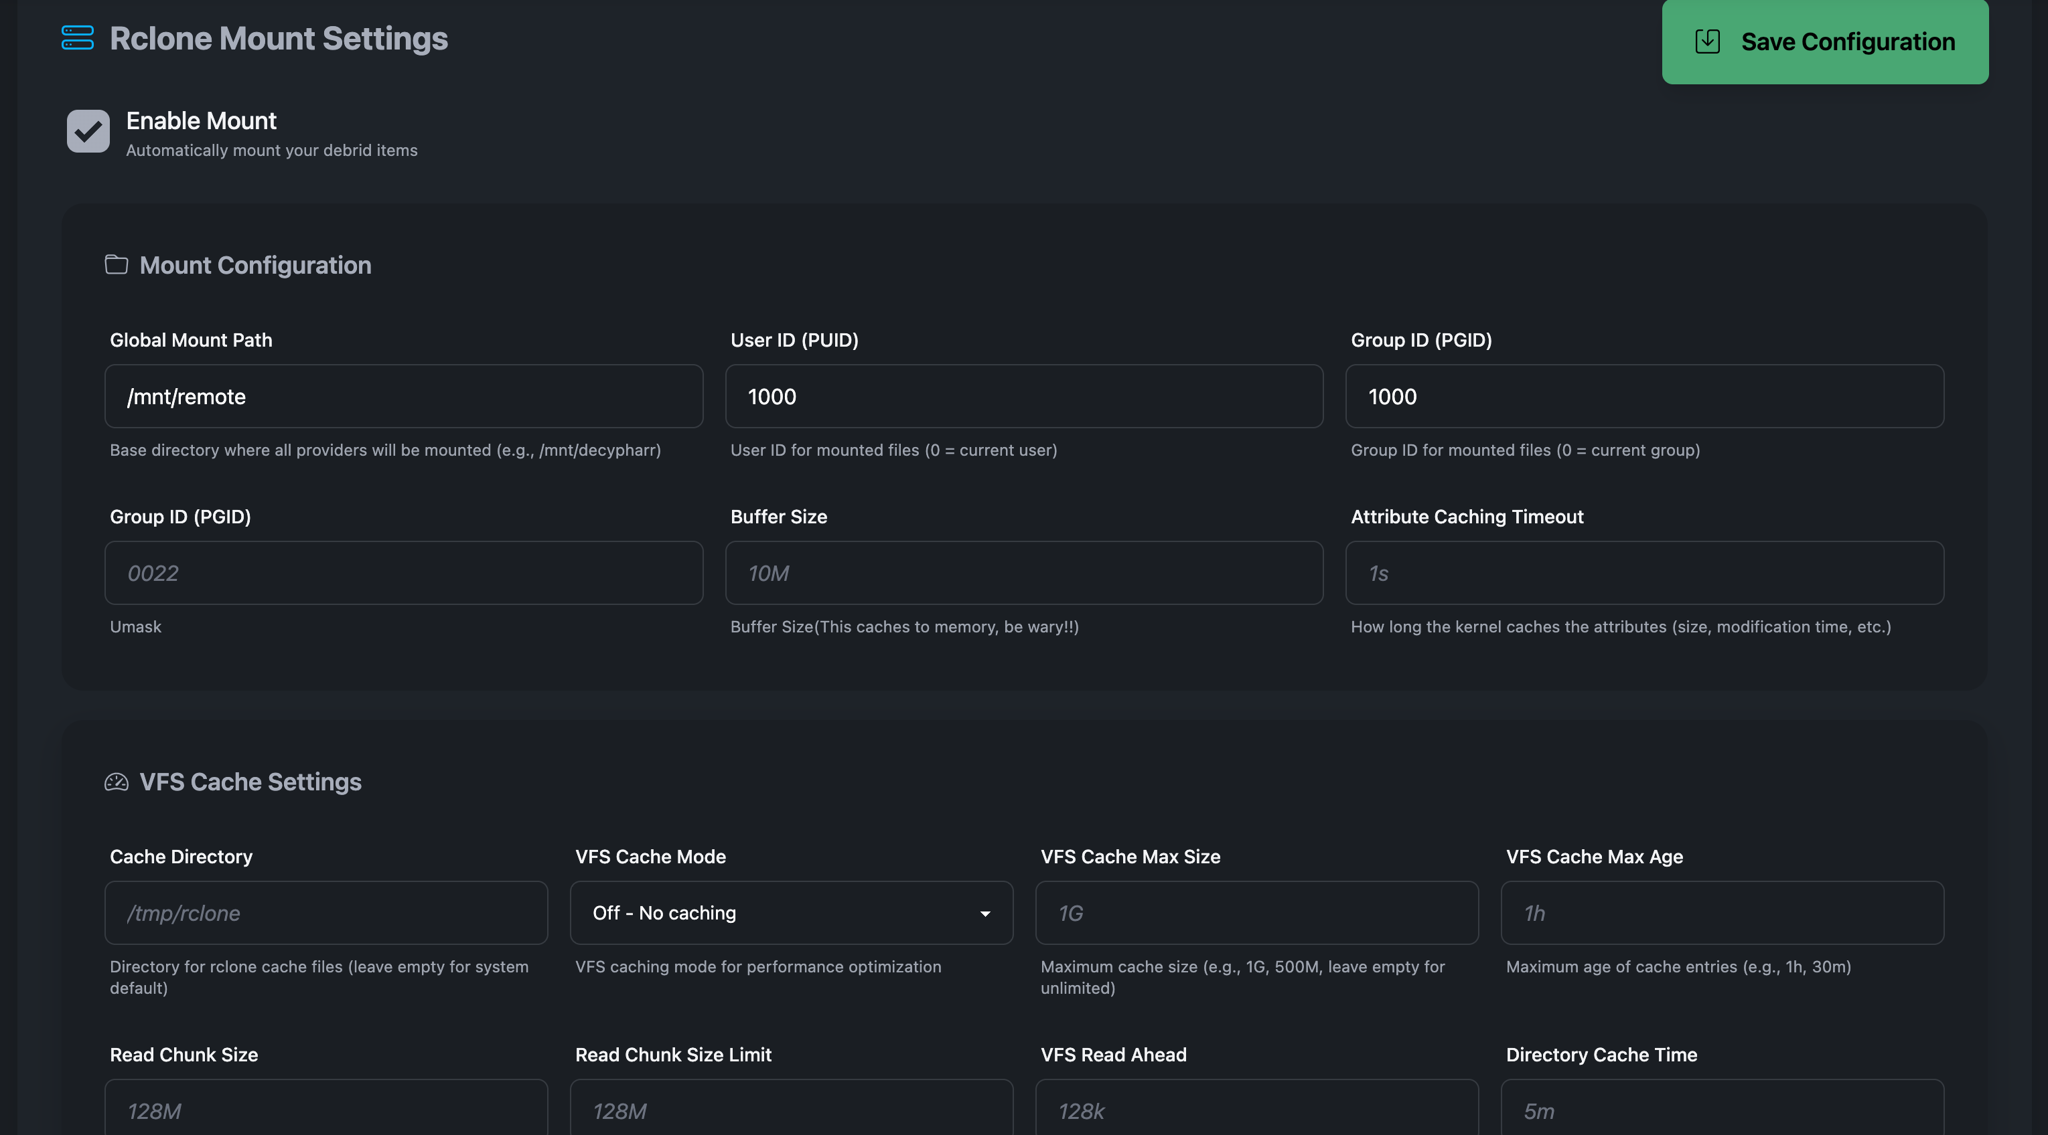Click the Umask field showing 0022
2048x1135 pixels.
403,573
